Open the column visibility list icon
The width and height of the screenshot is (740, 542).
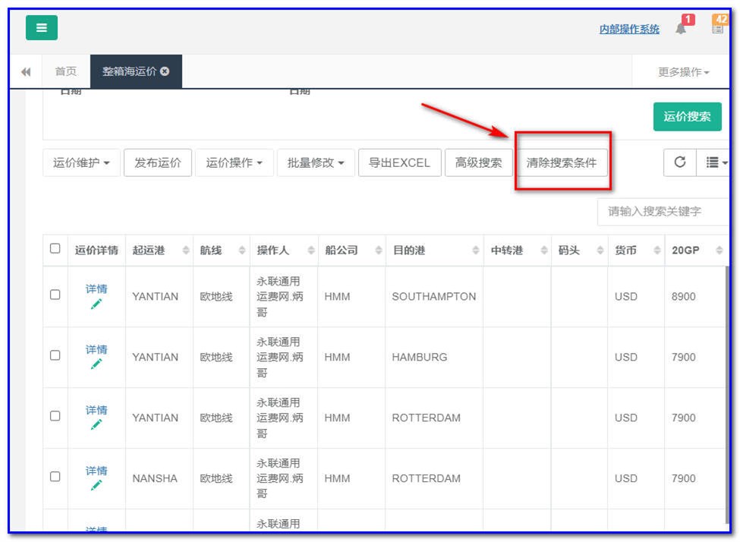coord(713,162)
